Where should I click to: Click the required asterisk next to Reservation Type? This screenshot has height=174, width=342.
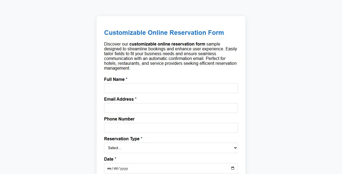click(x=141, y=138)
